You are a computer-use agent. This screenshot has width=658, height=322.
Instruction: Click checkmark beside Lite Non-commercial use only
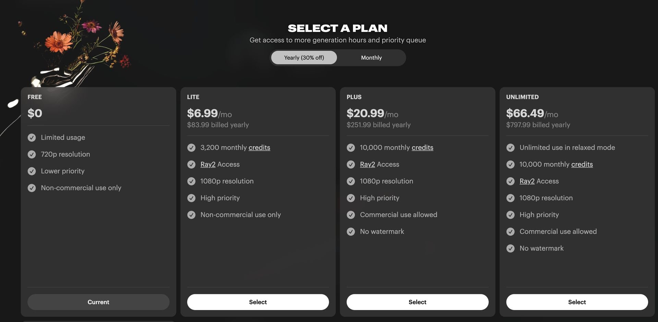191,215
